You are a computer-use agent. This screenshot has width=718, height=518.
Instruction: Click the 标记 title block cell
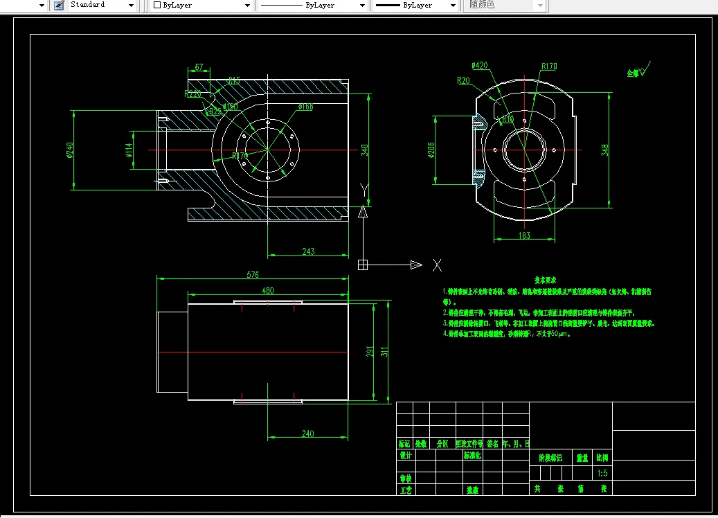(404, 443)
